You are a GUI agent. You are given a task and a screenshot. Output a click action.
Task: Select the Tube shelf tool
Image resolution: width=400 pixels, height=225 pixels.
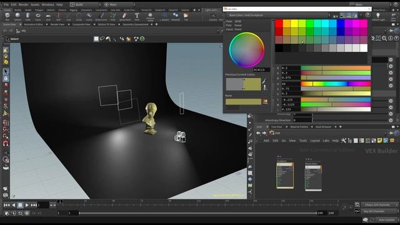(27, 17)
